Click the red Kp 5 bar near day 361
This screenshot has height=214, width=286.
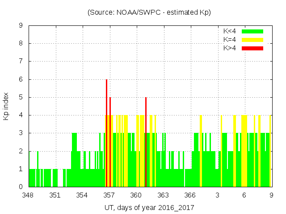pos(146,143)
